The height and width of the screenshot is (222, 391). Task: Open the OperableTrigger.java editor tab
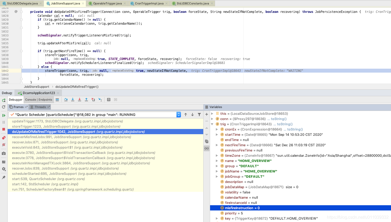point(107,3)
